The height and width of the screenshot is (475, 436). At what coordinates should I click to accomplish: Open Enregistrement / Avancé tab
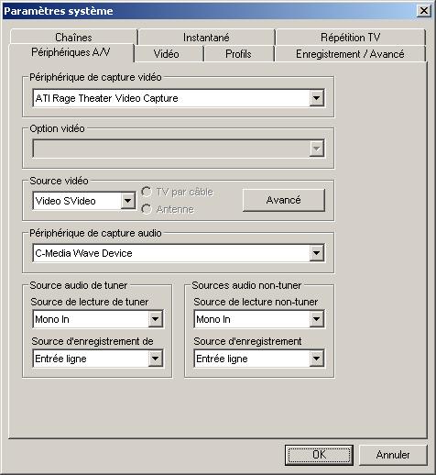[x=350, y=54]
